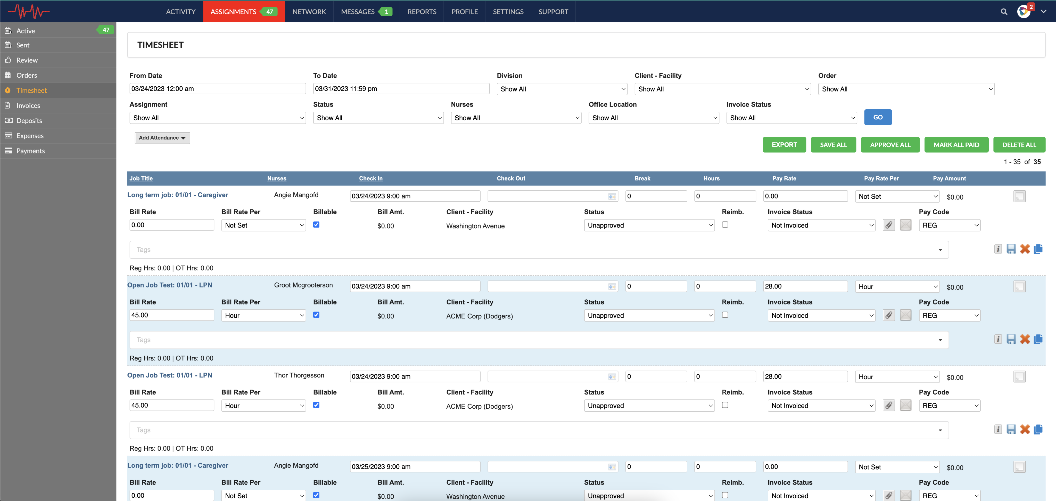The height and width of the screenshot is (501, 1056).
Task: Click the heartbeat logo in the header
Action: [29, 12]
